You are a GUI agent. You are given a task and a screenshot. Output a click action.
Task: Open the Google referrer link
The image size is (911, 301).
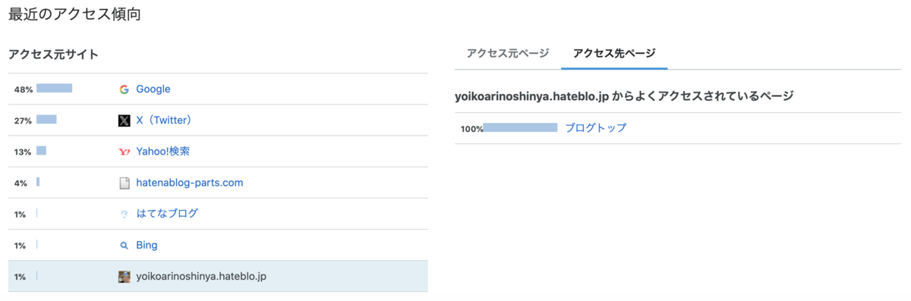(x=153, y=89)
